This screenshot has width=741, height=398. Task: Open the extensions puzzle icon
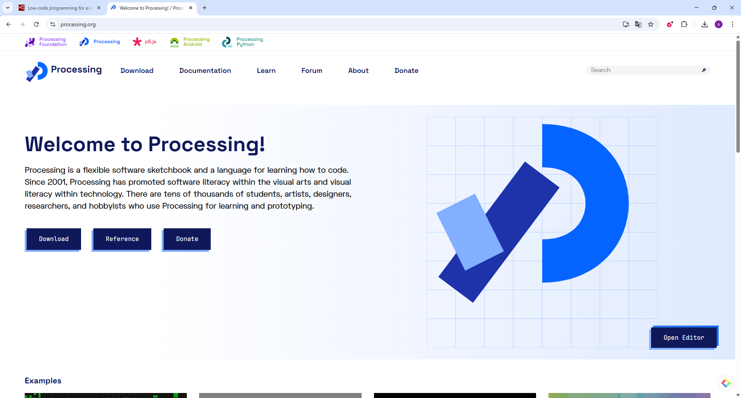pyautogui.click(x=684, y=24)
